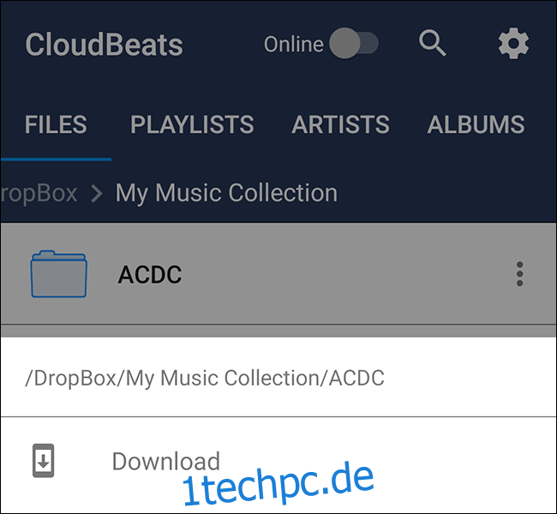Tap the Download phone-arrow icon
Viewport: 557px width, 514px height.
[44, 461]
